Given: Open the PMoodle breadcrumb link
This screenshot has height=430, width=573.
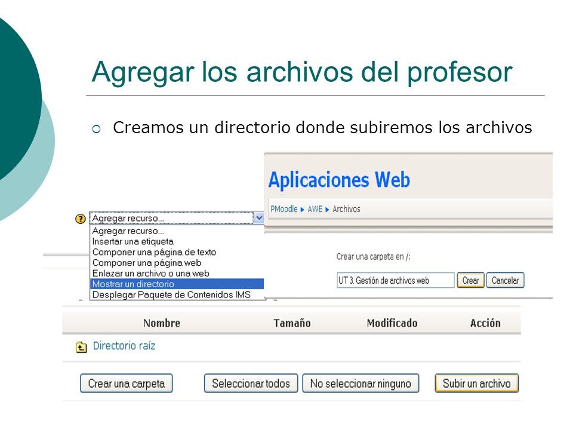Looking at the screenshot, I should point(284,209).
